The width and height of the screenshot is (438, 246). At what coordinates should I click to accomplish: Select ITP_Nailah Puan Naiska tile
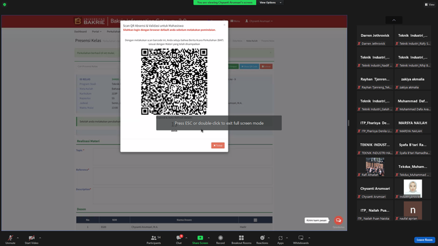375,210
